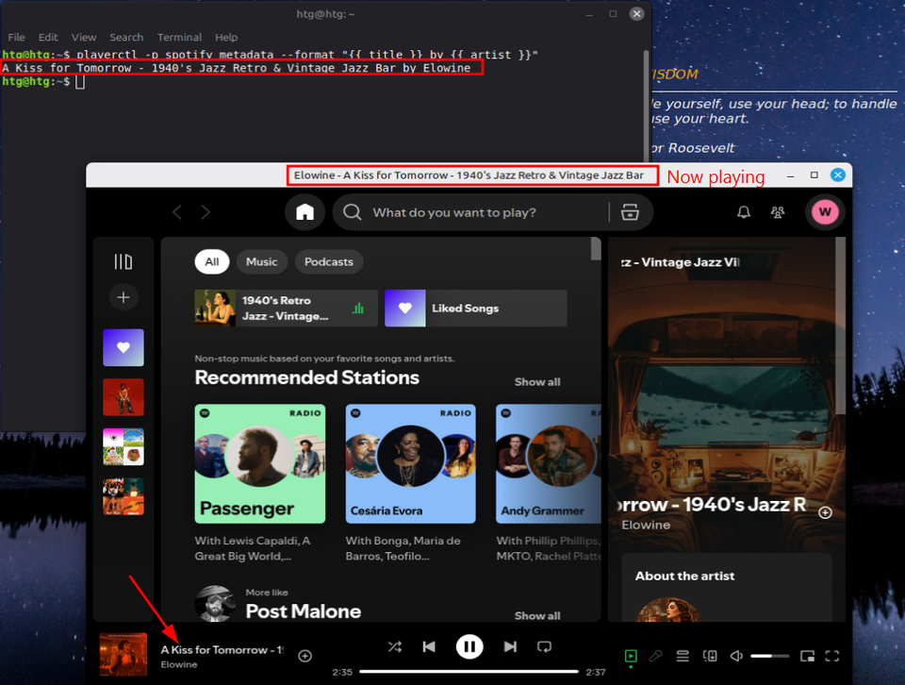Select the Podcasts filter chip
This screenshot has height=685, width=905.
click(328, 261)
